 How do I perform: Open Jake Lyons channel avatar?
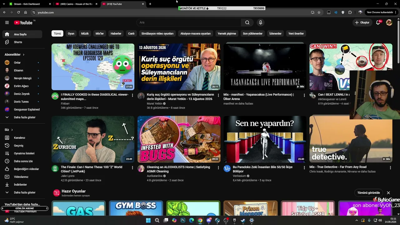click(x=55, y=169)
